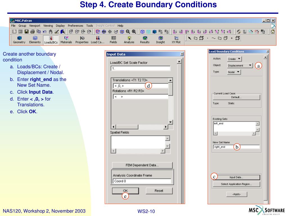Click Reset in Input Data dialog

159,191
